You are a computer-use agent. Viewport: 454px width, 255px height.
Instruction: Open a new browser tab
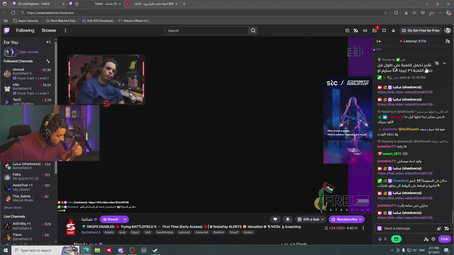point(184,4)
